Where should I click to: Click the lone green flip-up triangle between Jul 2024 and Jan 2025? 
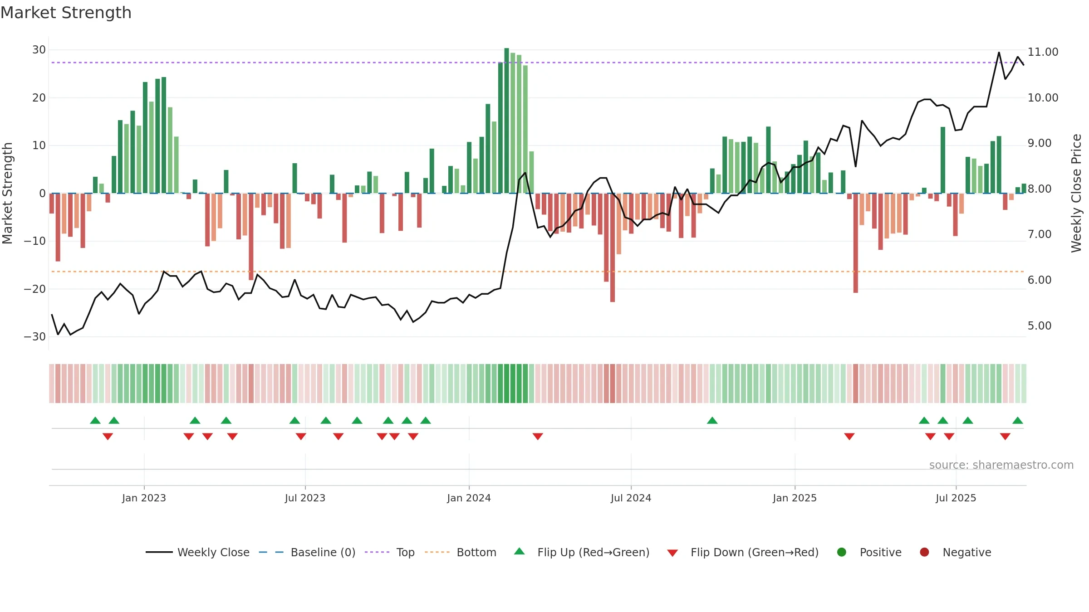coord(712,420)
